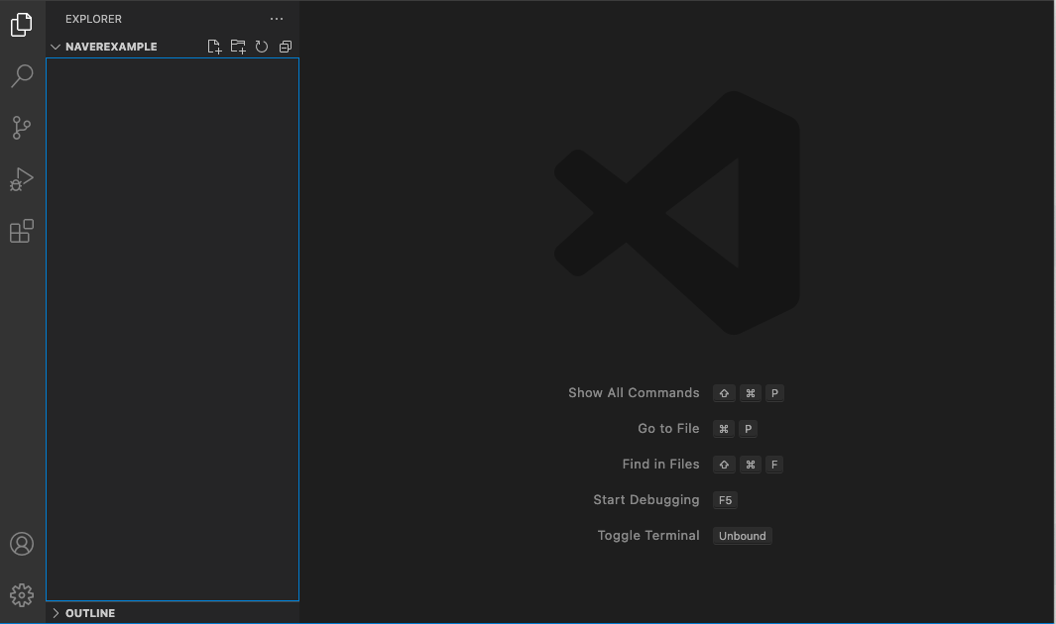
Task: Click the F5 keybinding badge
Action: 726,500
